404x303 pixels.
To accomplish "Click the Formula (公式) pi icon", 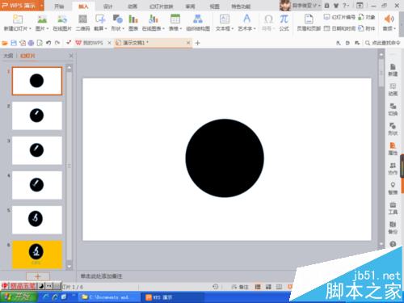I will pos(284,19).
